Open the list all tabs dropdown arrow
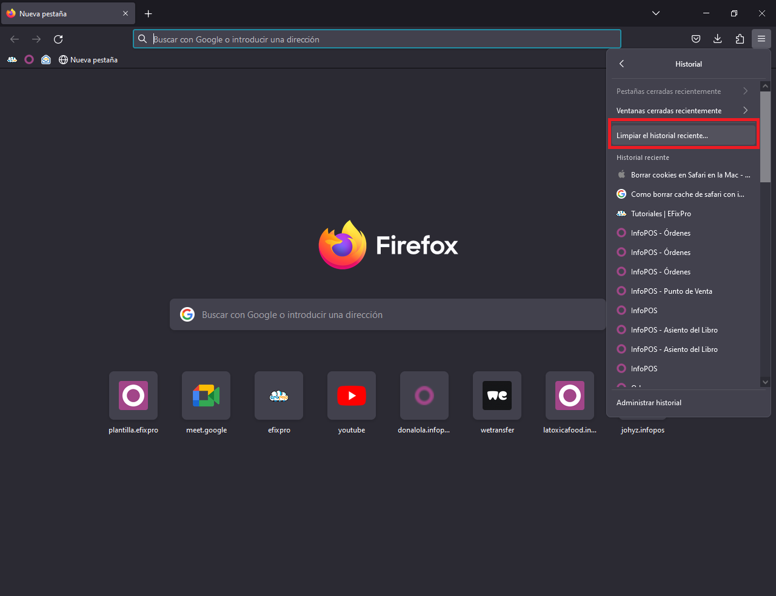This screenshot has height=596, width=776. [656, 13]
